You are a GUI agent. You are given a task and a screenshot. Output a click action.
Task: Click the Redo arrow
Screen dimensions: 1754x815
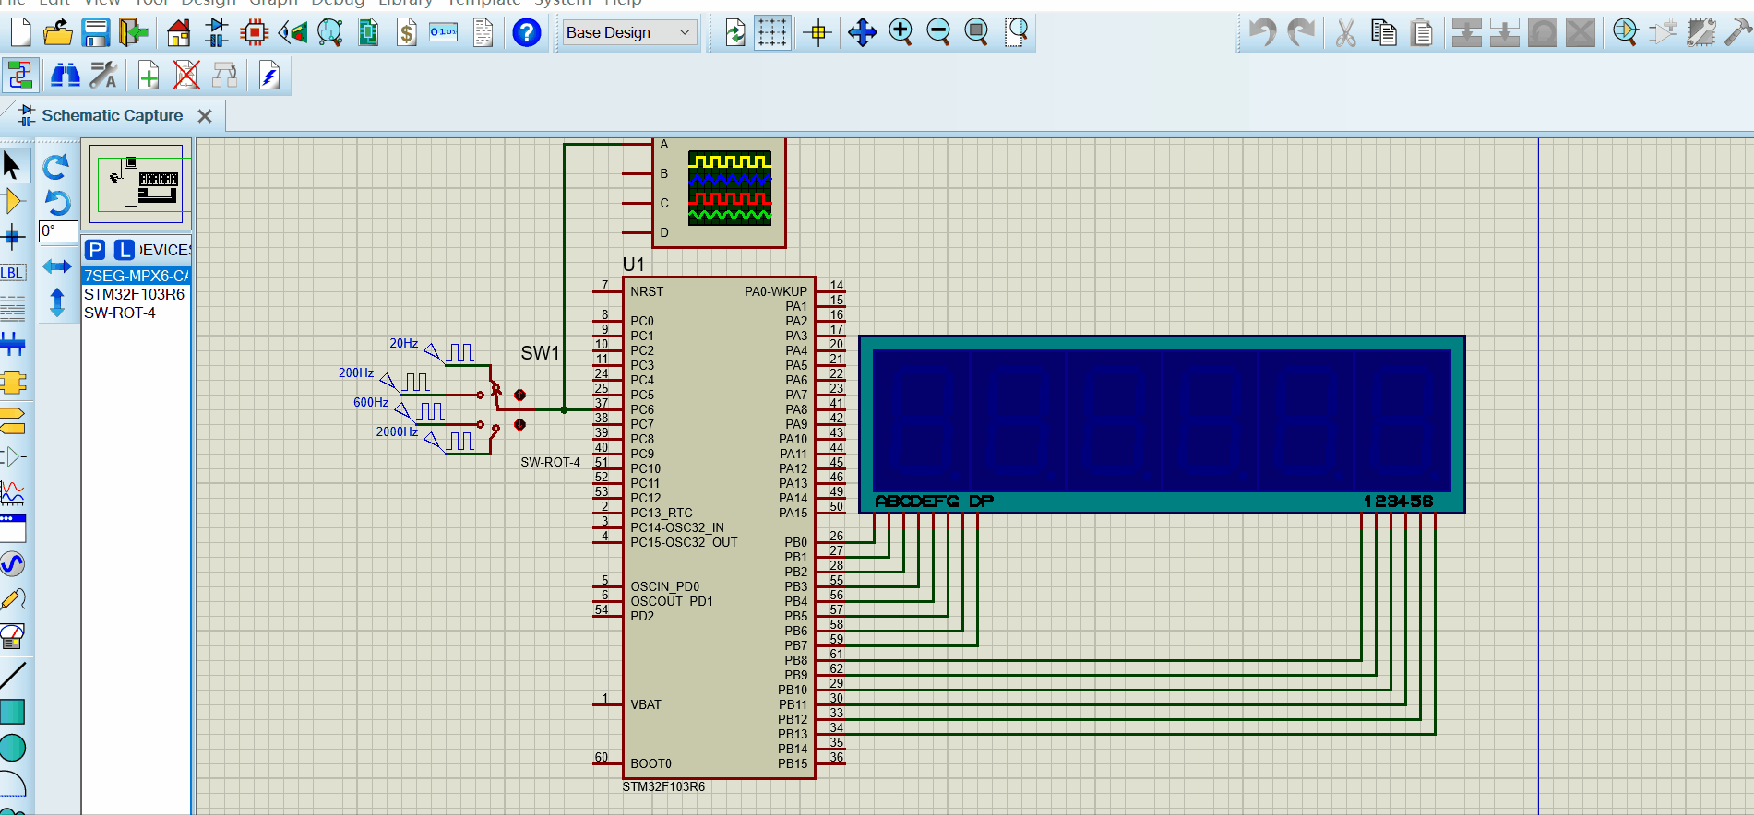(1300, 32)
